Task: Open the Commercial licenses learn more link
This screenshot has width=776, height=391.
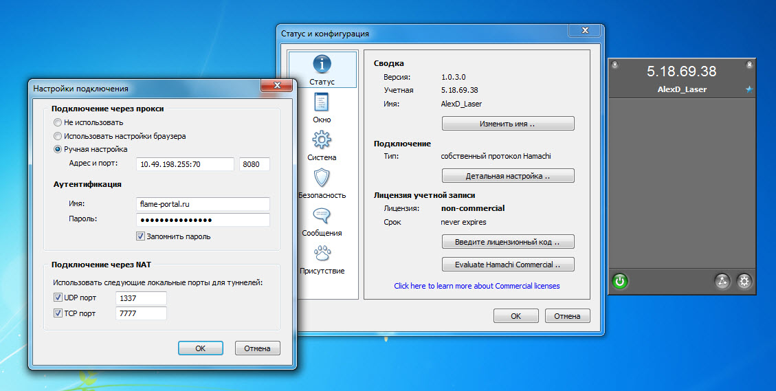Action: [x=477, y=286]
